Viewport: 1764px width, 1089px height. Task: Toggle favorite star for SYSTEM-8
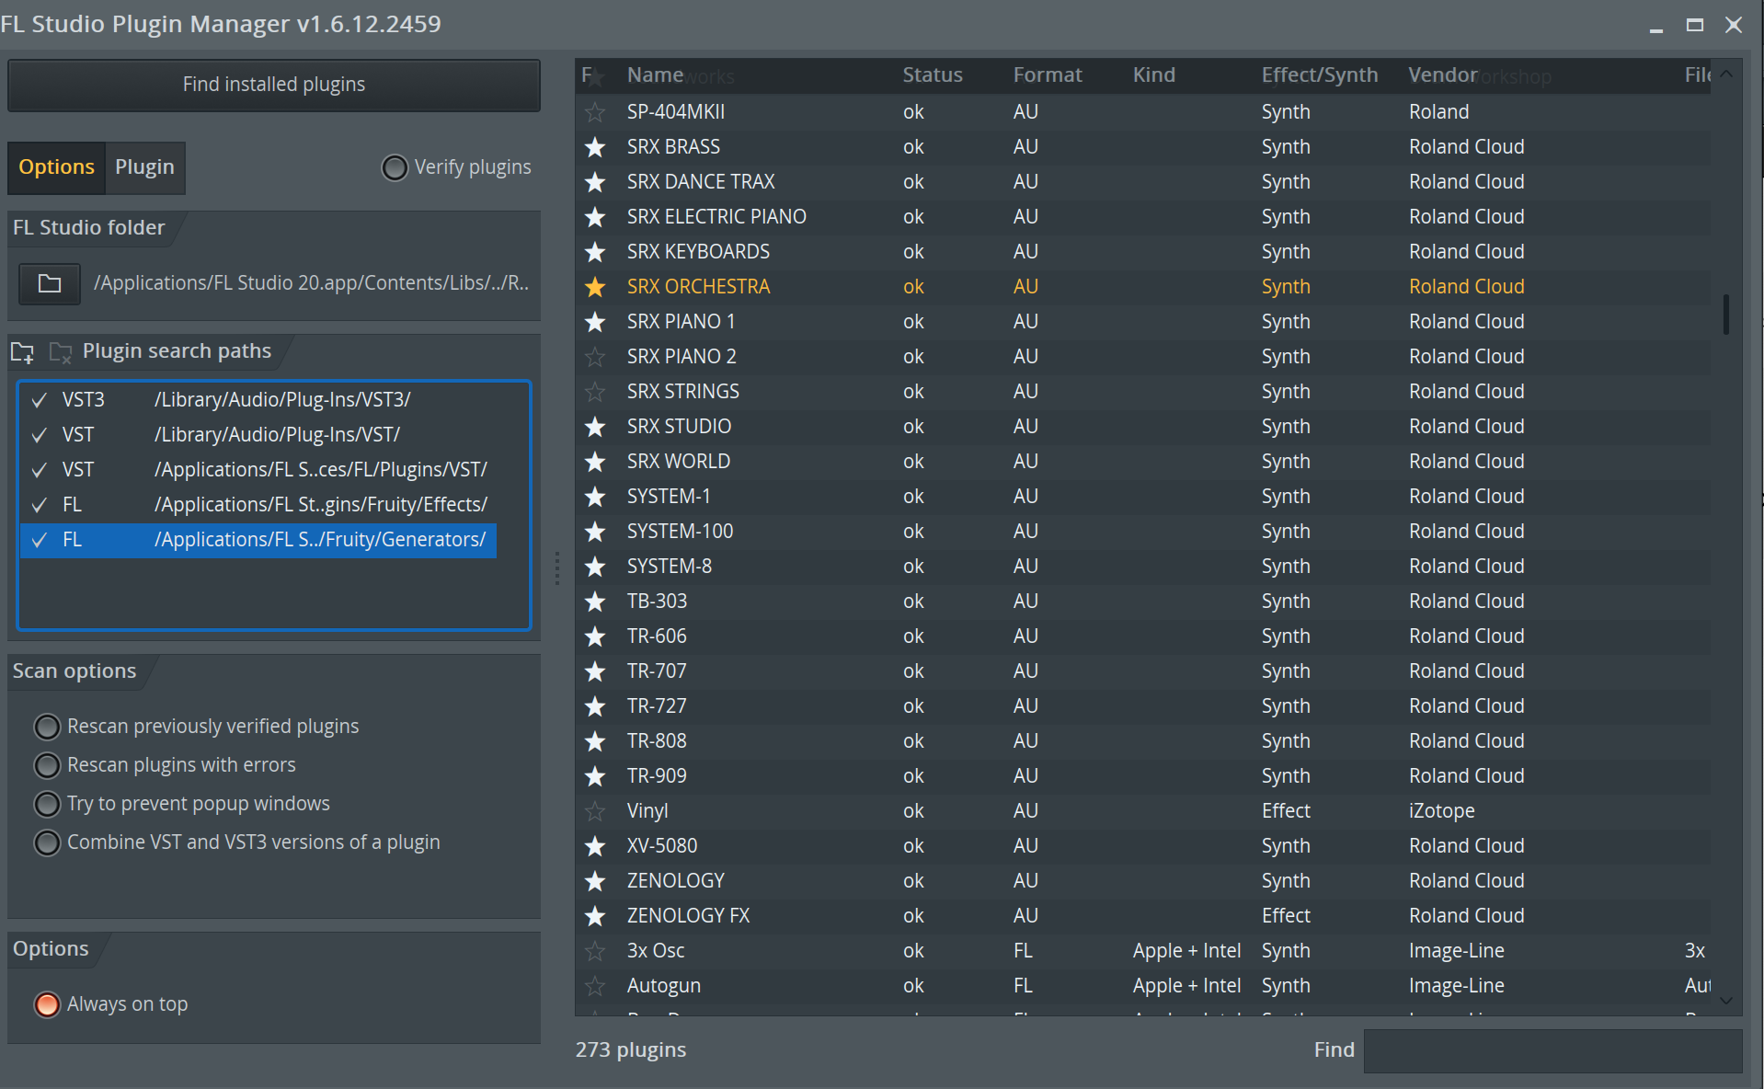click(595, 567)
